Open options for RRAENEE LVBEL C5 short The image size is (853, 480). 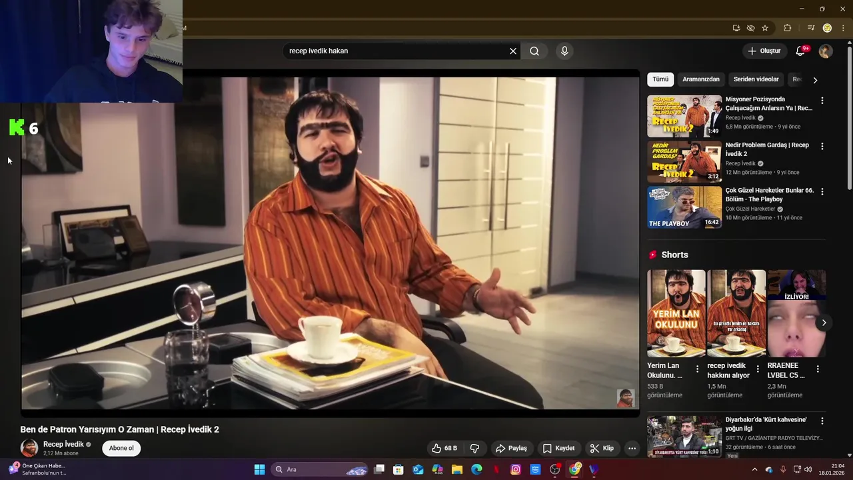point(818,369)
